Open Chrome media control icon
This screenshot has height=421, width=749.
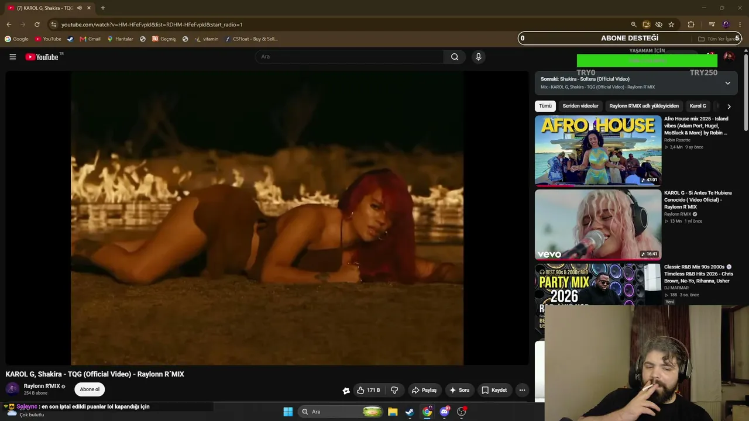coord(712,25)
